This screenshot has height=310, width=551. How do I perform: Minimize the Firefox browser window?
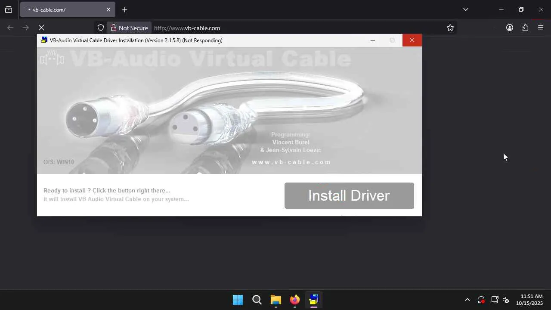(x=501, y=9)
